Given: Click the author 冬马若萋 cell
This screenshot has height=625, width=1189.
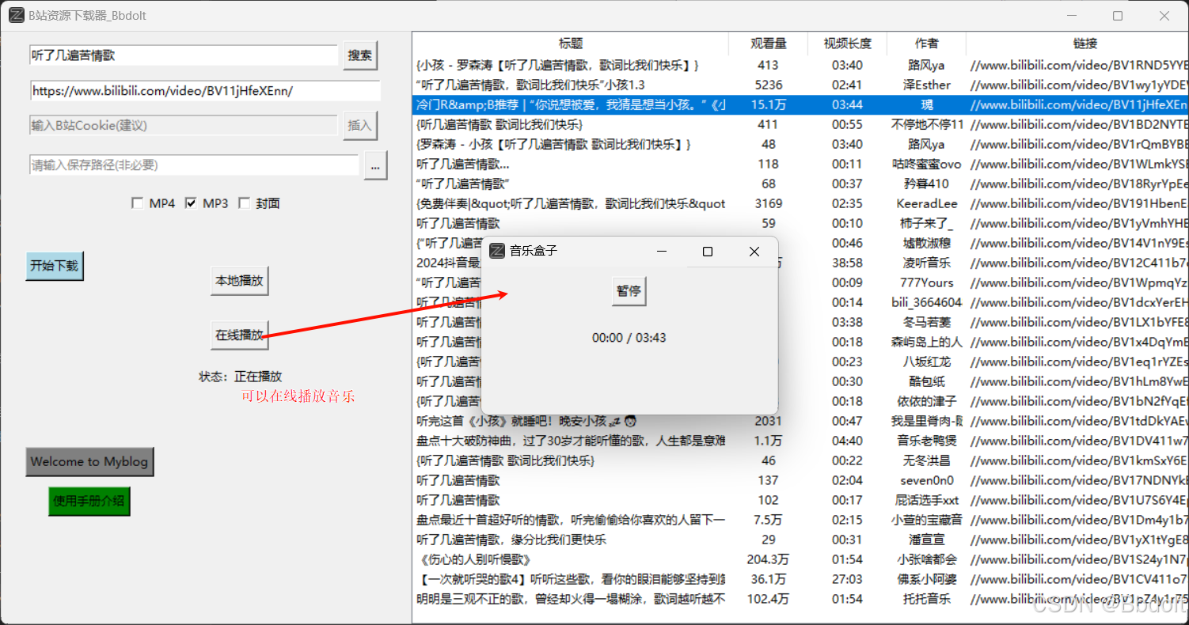Looking at the screenshot, I should pos(927,322).
